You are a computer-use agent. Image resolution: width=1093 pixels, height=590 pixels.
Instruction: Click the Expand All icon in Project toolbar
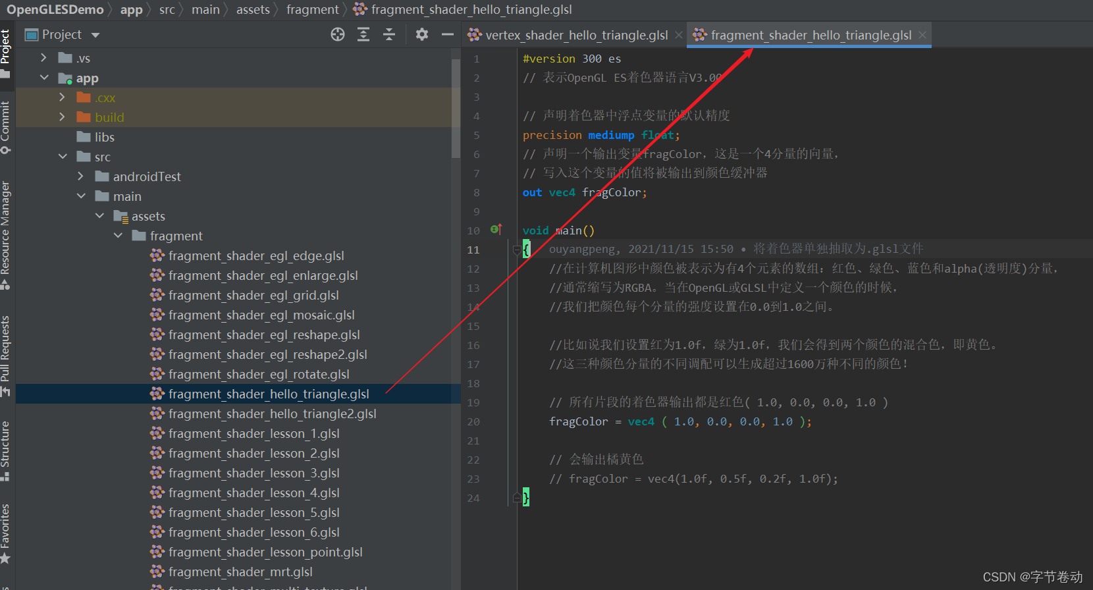click(x=363, y=34)
